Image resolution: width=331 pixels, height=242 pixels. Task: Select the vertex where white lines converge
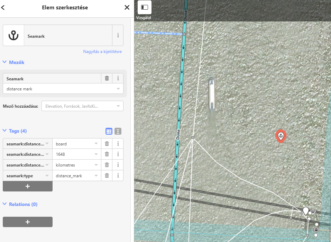(193, 138)
